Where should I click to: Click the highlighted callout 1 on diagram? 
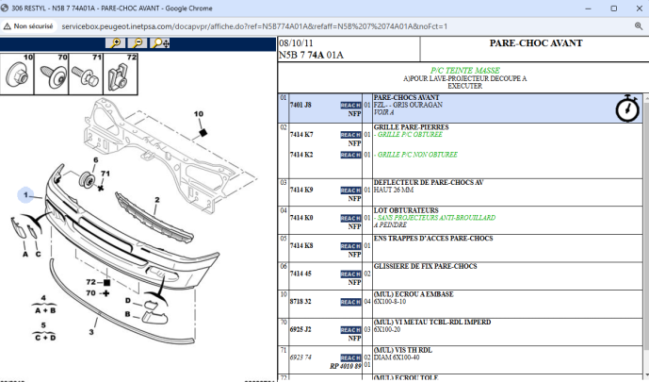(25, 194)
